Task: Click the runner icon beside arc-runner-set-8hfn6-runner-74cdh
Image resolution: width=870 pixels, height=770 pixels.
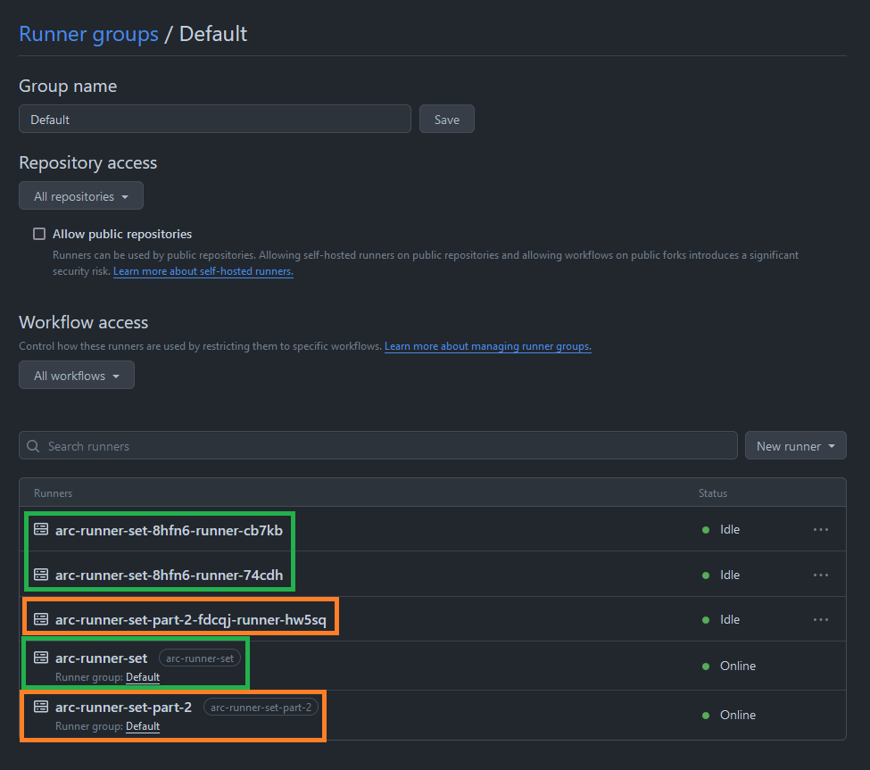Action: [x=41, y=575]
